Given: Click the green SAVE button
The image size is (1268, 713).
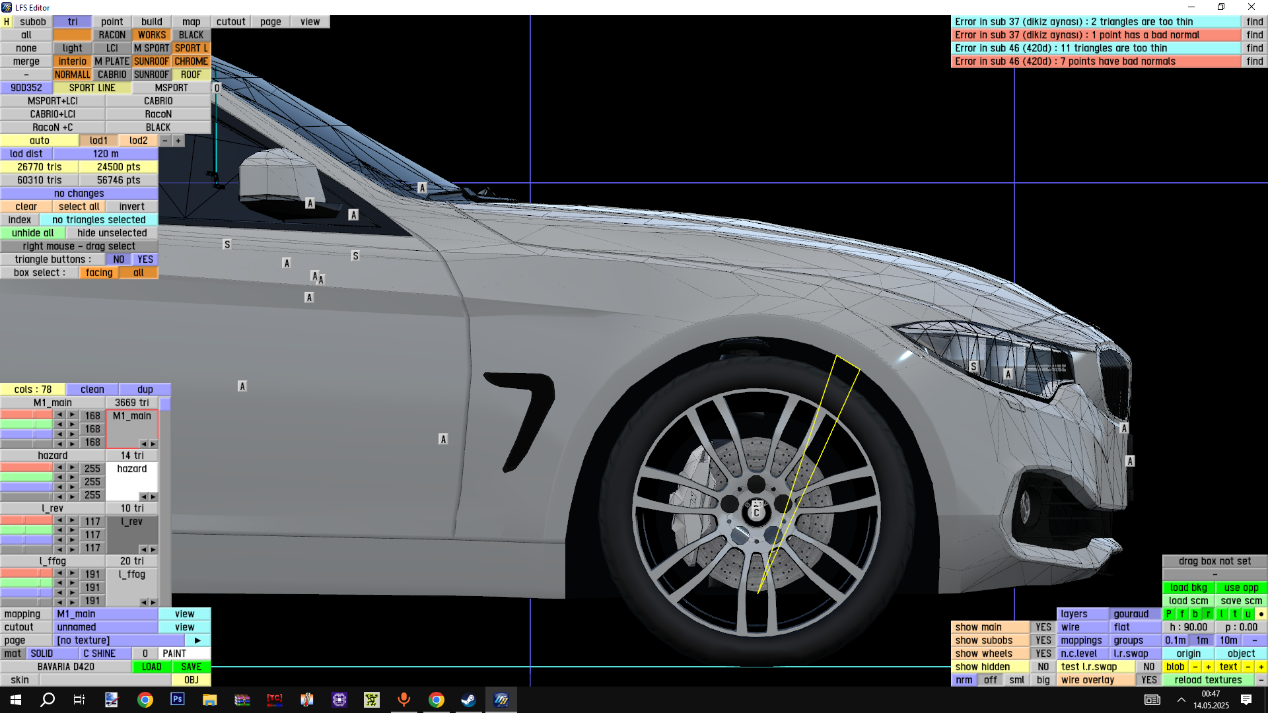Looking at the screenshot, I should pos(191,667).
